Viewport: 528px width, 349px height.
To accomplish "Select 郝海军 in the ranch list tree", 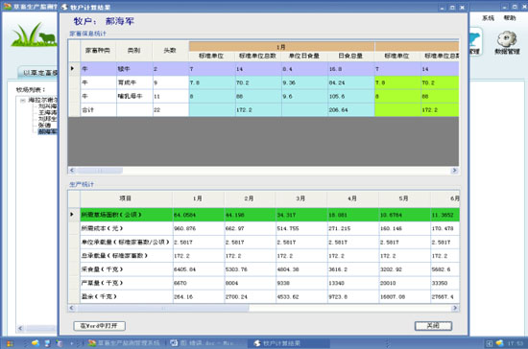I will coord(47,131).
